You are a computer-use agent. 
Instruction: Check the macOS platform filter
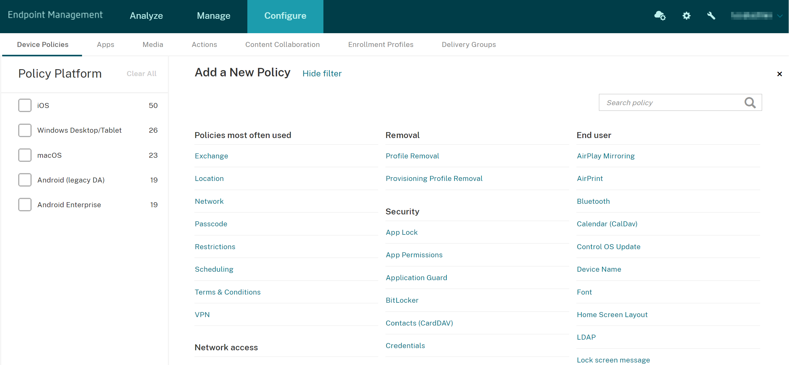click(x=25, y=155)
